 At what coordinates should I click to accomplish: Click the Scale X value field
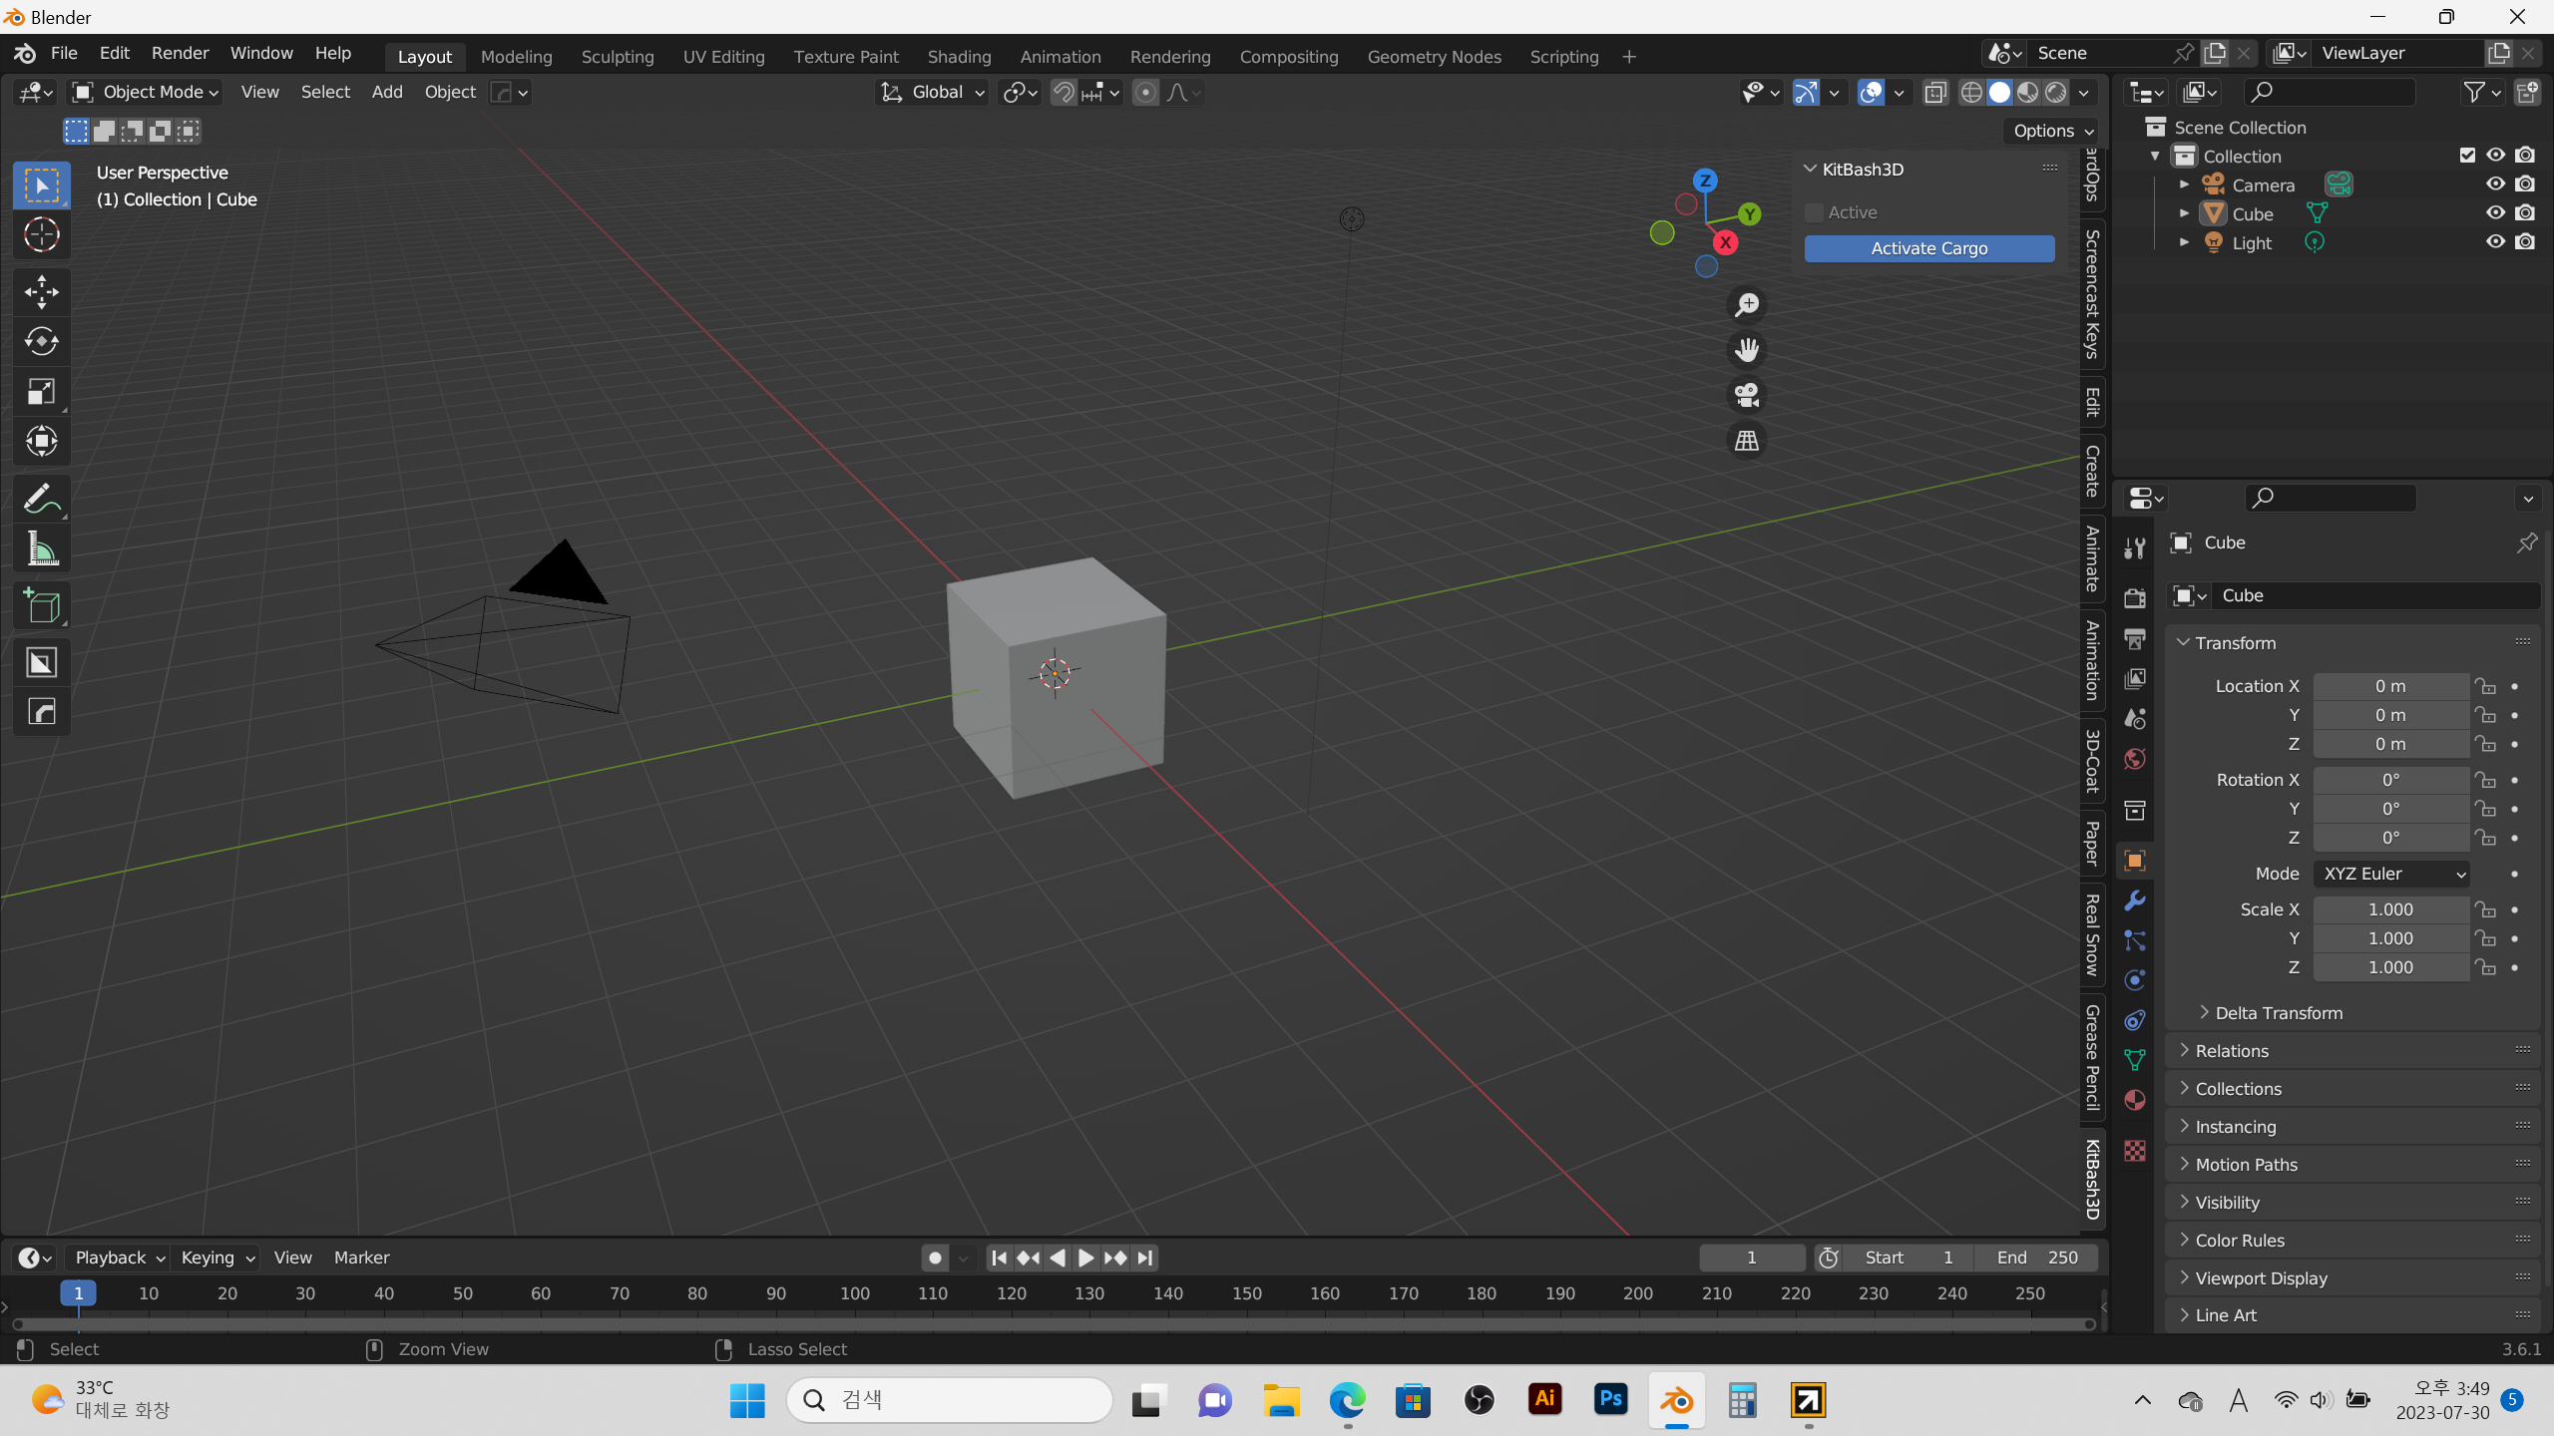tap(2390, 909)
